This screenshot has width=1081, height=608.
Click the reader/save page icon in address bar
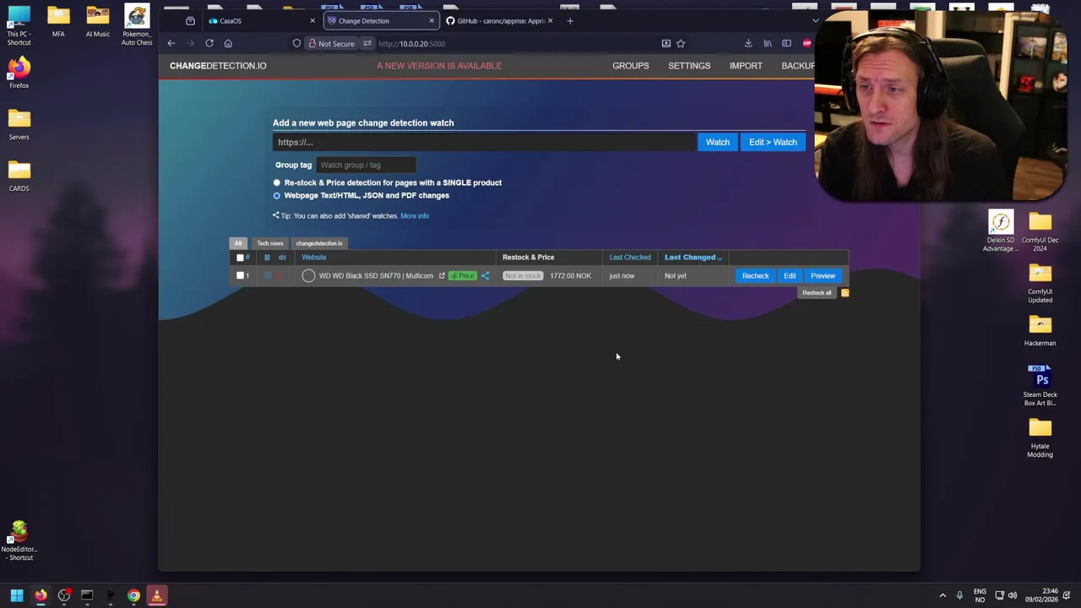(x=666, y=43)
